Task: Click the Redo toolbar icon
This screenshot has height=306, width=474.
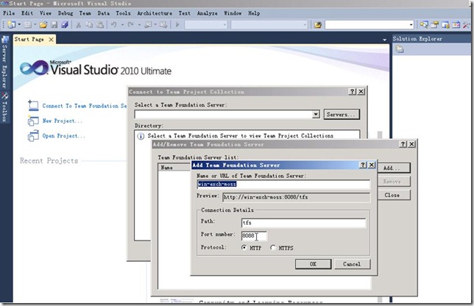Action: (x=130, y=25)
